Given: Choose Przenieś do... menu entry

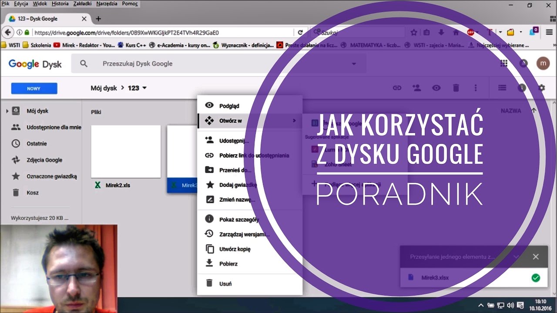Looking at the screenshot, I should tap(249, 170).
